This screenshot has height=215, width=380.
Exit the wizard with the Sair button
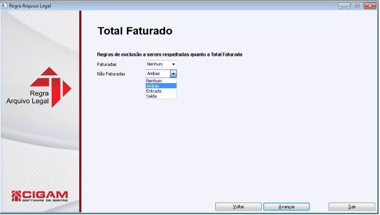click(352, 207)
